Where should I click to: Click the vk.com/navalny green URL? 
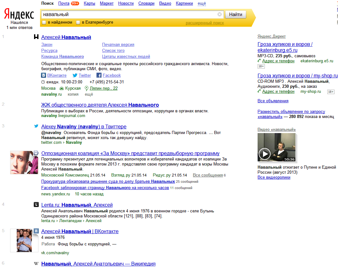tap(55, 253)
